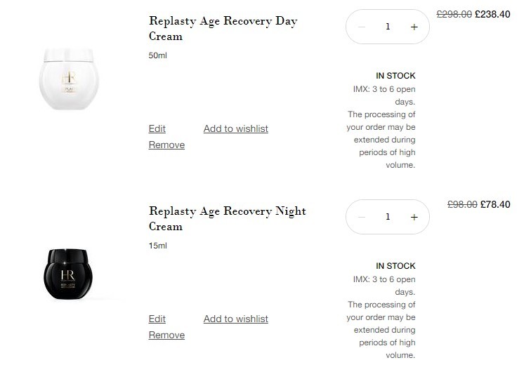Viewport: 531px width, 379px height.
Task: Decrease Night Cream quantity with minus icon
Action: (361, 218)
